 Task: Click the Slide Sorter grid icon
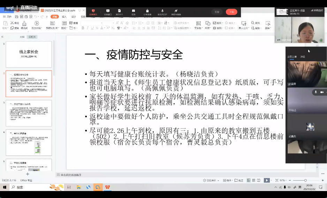click(x=253, y=180)
